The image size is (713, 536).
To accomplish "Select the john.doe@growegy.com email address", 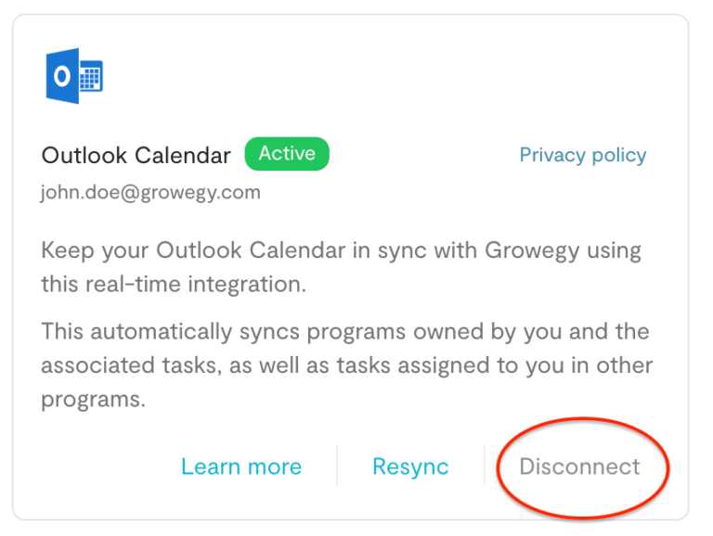I will 150,193.
